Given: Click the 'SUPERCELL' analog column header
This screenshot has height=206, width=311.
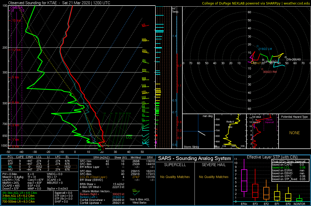Looking at the screenshot, I should (x=175, y=165).
